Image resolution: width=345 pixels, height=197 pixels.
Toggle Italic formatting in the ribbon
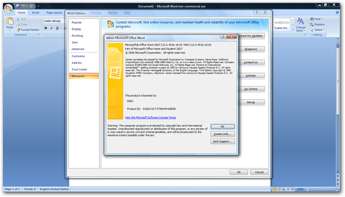(51, 28)
